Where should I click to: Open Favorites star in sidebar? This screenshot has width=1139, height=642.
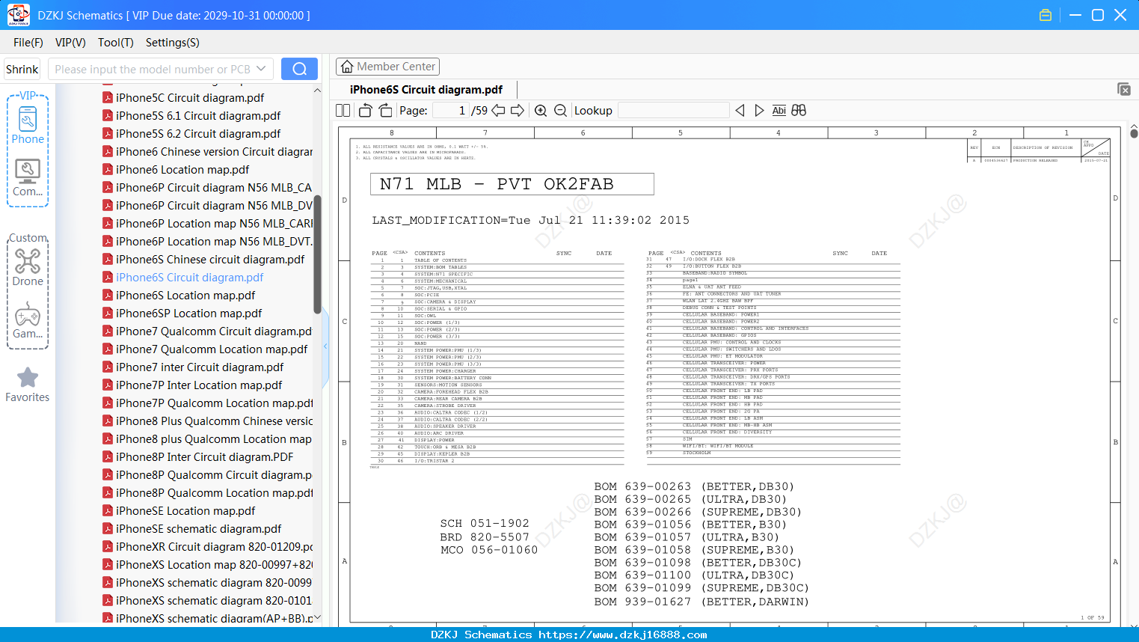tap(28, 385)
